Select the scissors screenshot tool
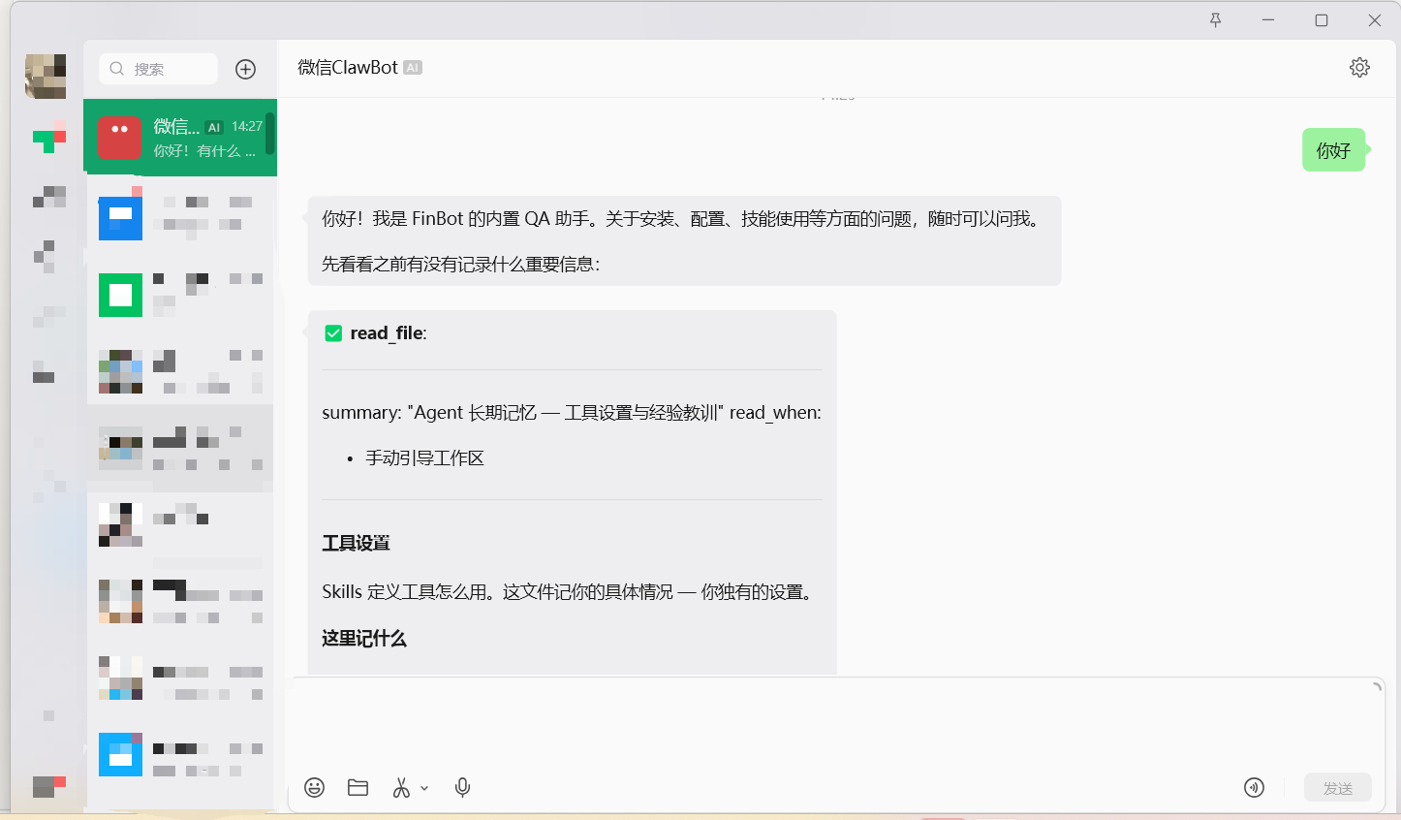 coord(401,787)
